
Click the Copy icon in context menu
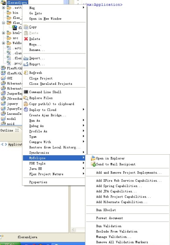pyautogui.click(x=26, y=27)
